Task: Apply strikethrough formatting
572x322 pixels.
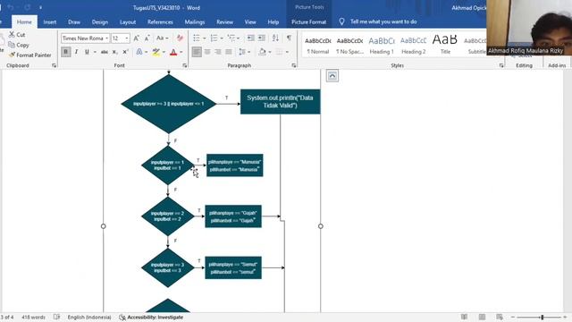Action: click(105, 52)
